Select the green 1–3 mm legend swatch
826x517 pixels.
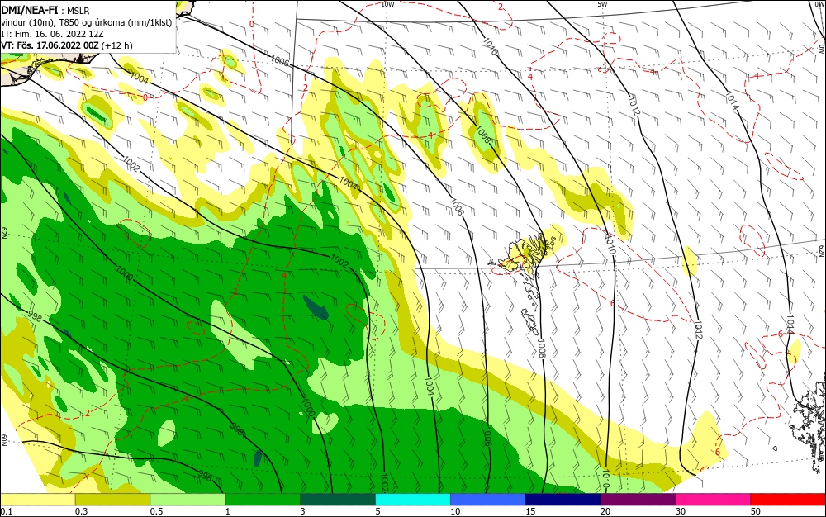(263, 500)
